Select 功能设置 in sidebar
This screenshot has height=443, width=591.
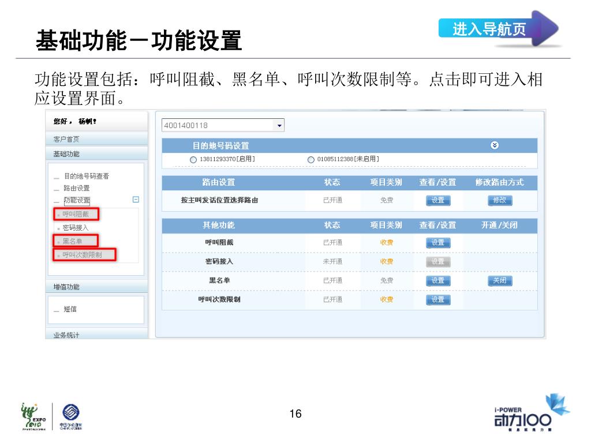(x=77, y=200)
